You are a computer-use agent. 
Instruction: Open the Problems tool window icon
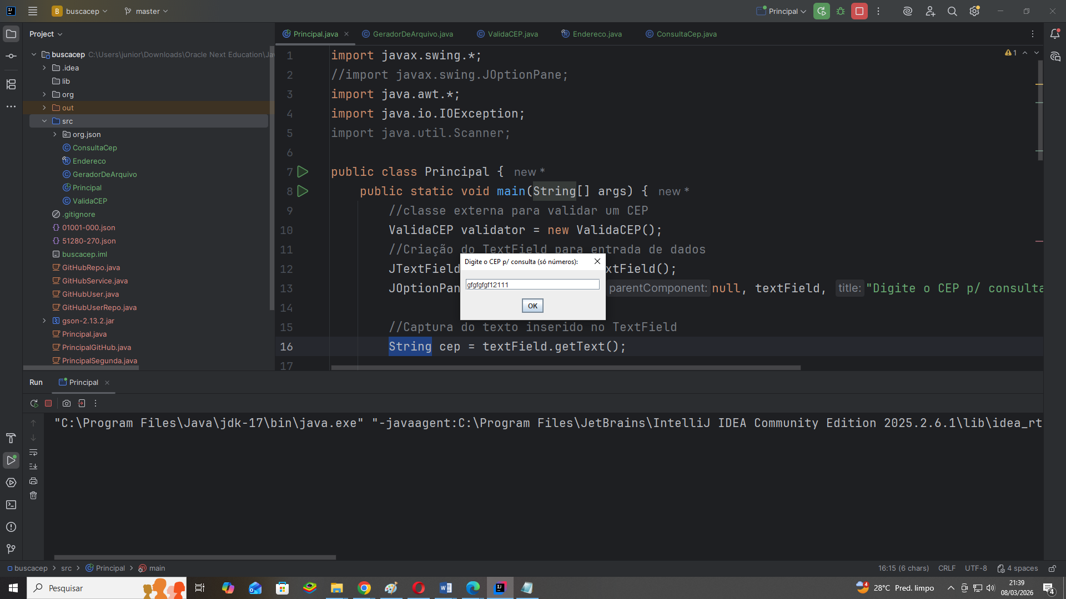(11, 527)
